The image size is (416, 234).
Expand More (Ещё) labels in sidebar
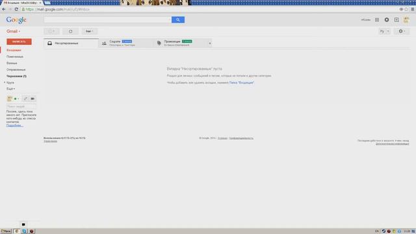10,89
